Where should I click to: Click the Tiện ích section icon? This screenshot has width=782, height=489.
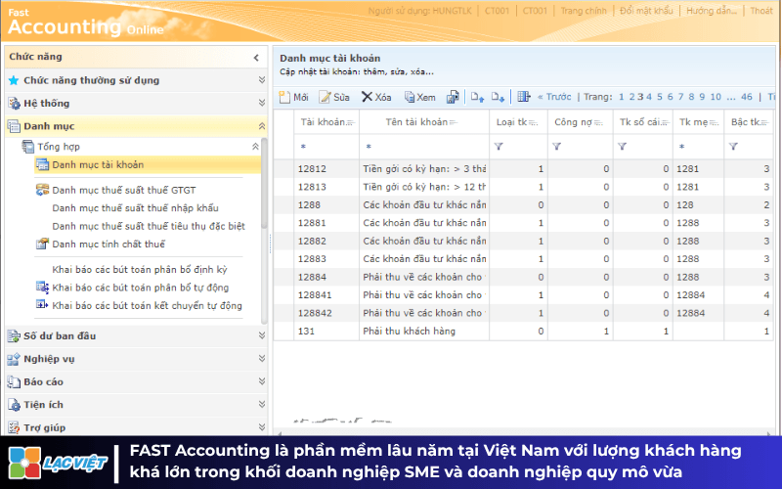(x=14, y=405)
